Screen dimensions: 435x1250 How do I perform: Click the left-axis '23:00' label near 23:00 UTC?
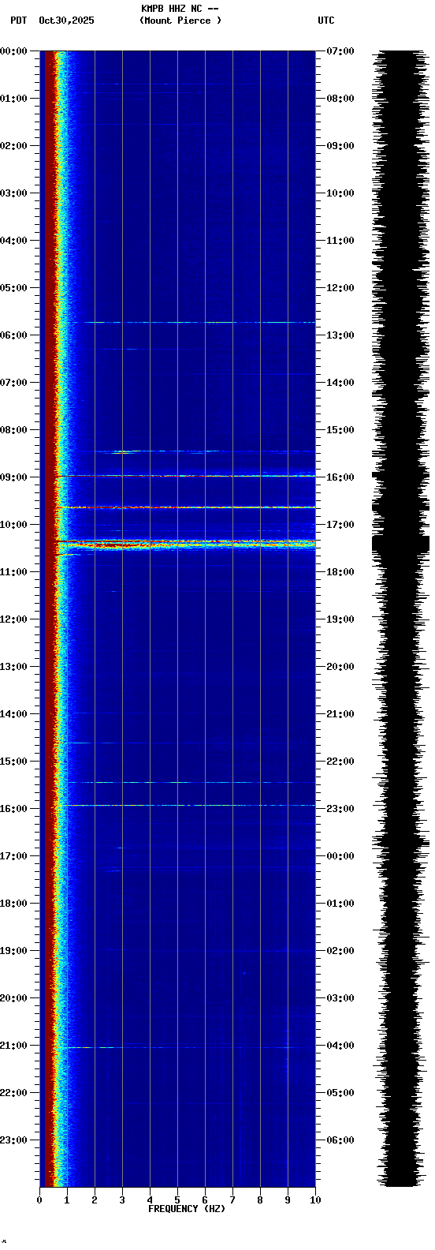point(13,1140)
